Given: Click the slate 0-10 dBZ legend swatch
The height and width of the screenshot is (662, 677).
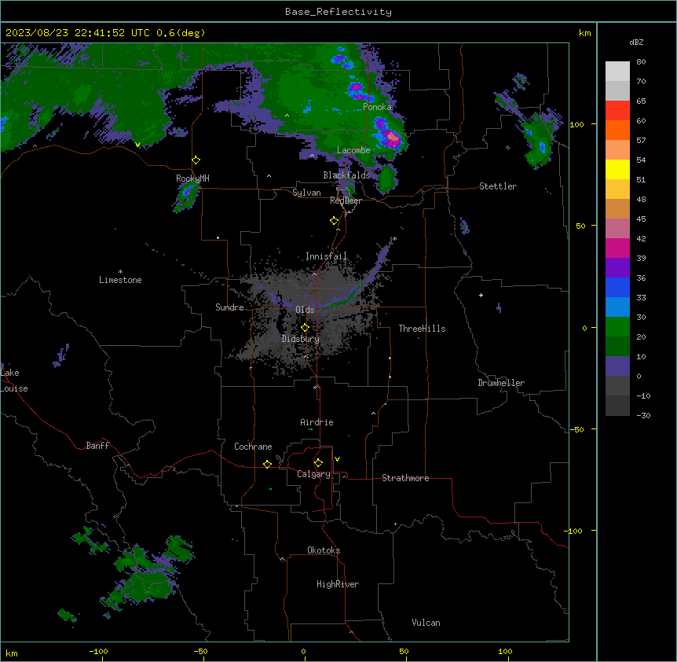Looking at the screenshot, I should 617,366.
